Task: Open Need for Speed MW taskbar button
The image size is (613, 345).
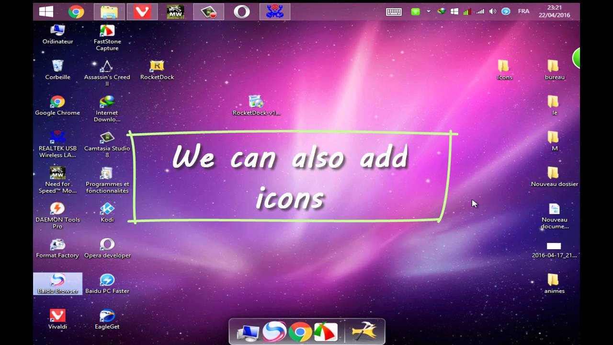Action: (x=175, y=11)
